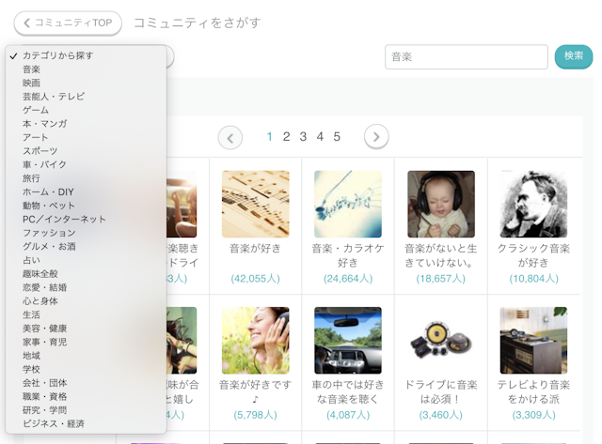
Task: Select 占い category
Action: tap(86, 260)
